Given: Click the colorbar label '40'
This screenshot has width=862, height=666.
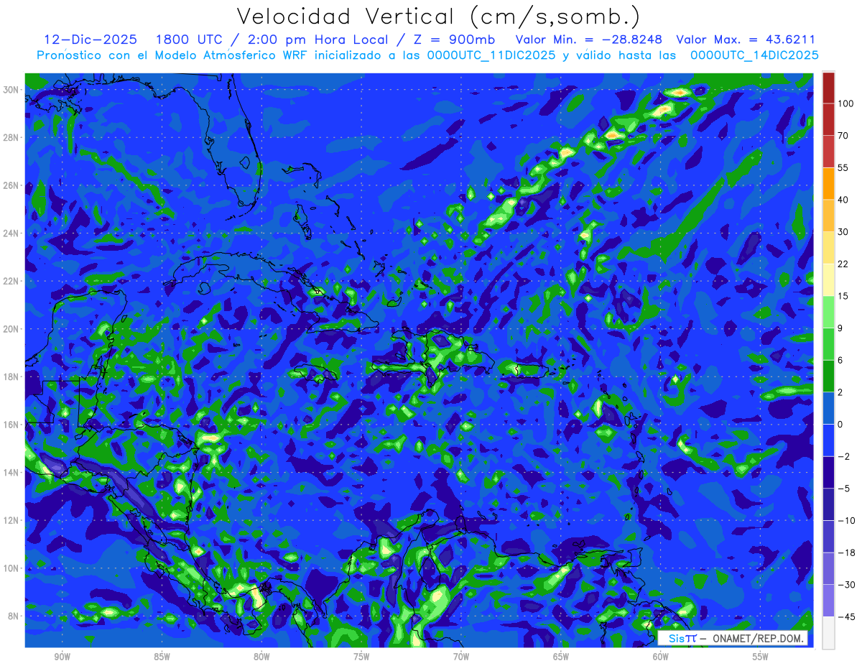Looking at the screenshot, I should click(x=843, y=200).
